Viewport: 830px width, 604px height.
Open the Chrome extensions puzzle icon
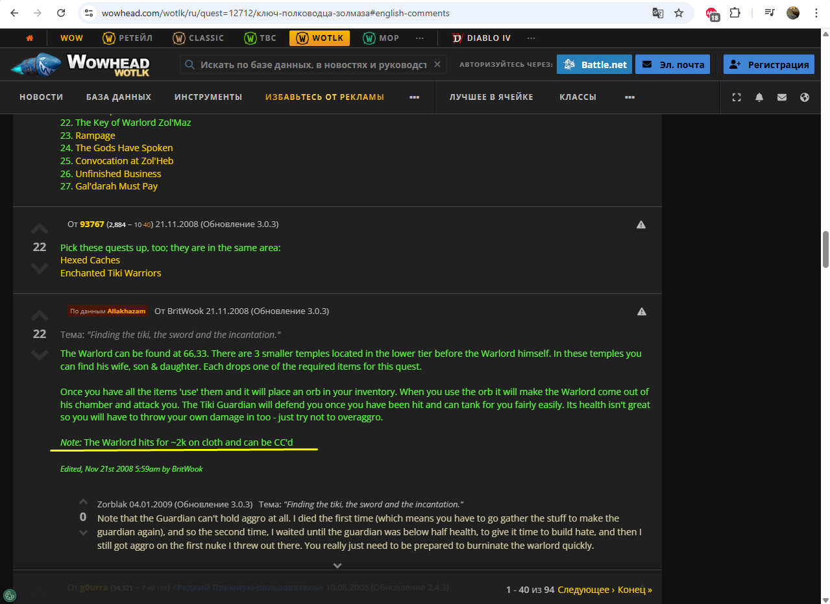pyautogui.click(x=735, y=13)
